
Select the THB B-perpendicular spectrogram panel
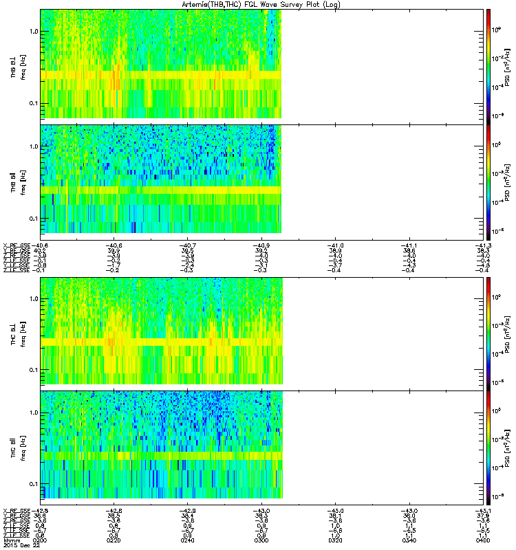261,67
